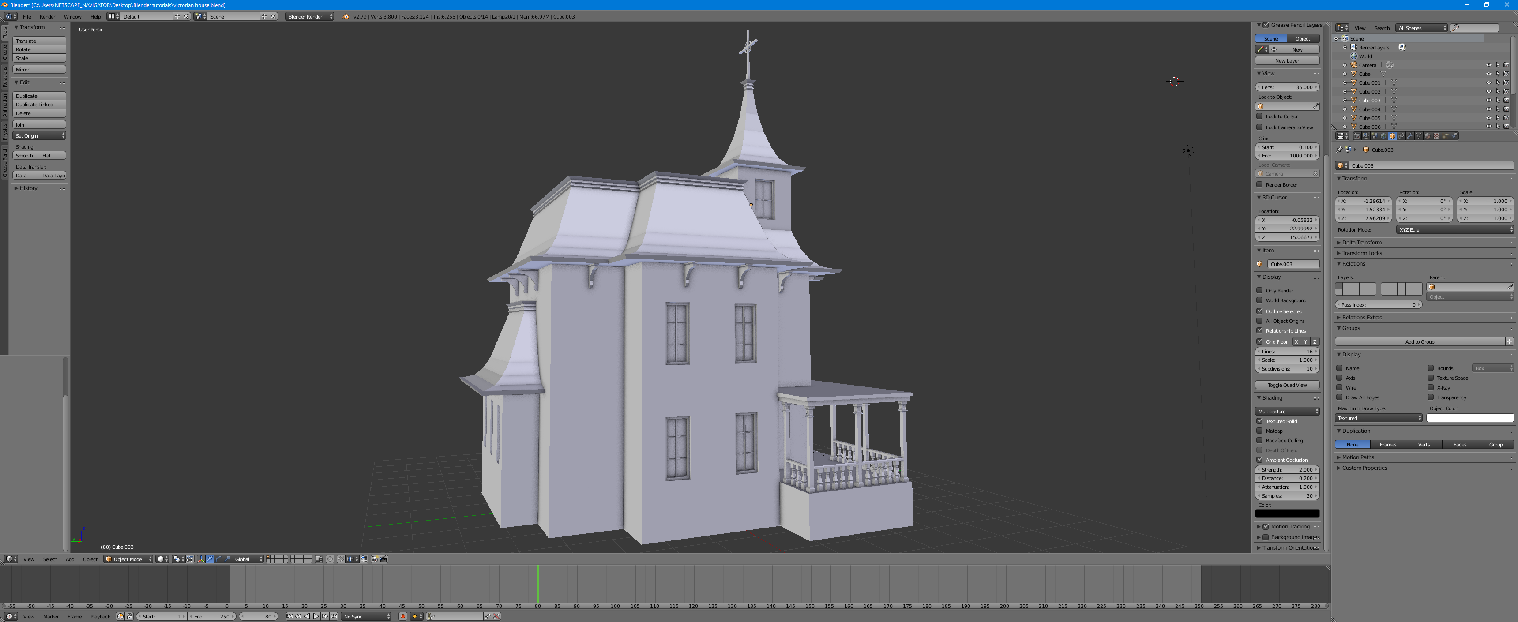
Task: Open the Modifiers wrench properties tab
Action: tap(1410, 136)
